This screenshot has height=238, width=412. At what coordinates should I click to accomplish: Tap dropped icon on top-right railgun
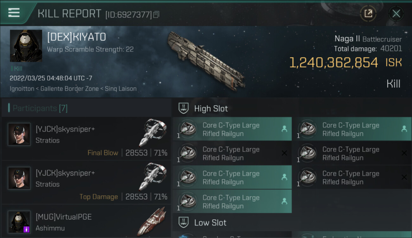pos(404,129)
